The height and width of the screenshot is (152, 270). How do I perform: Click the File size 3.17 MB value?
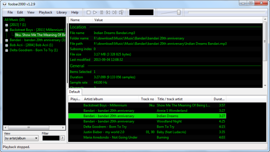pos(112,54)
